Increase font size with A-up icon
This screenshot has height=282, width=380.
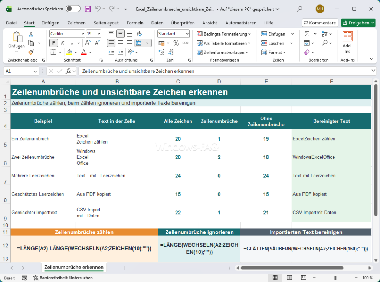88,43
